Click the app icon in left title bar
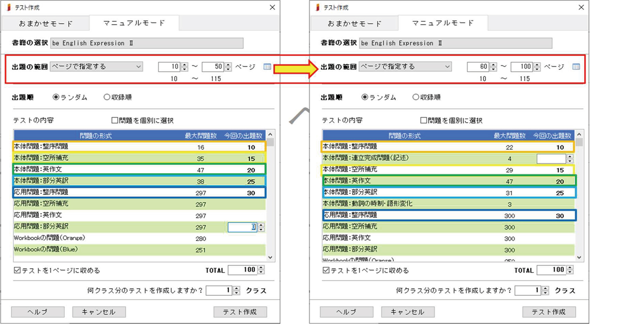Image resolution: width=630 pixels, height=325 pixels. 9,8
